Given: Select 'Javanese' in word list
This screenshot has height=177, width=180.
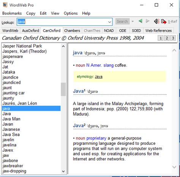Looking at the screenshot, I should point(31,129).
